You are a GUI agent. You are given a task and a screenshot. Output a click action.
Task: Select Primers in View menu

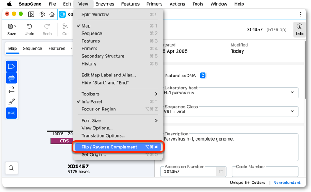(118, 48)
